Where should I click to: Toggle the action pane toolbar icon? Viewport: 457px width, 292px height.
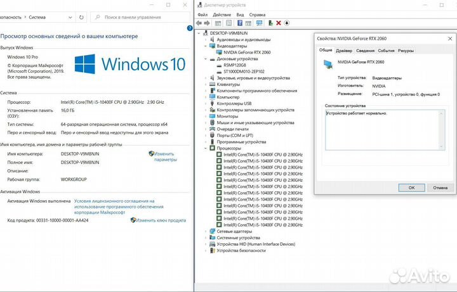(x=248, y=23)
